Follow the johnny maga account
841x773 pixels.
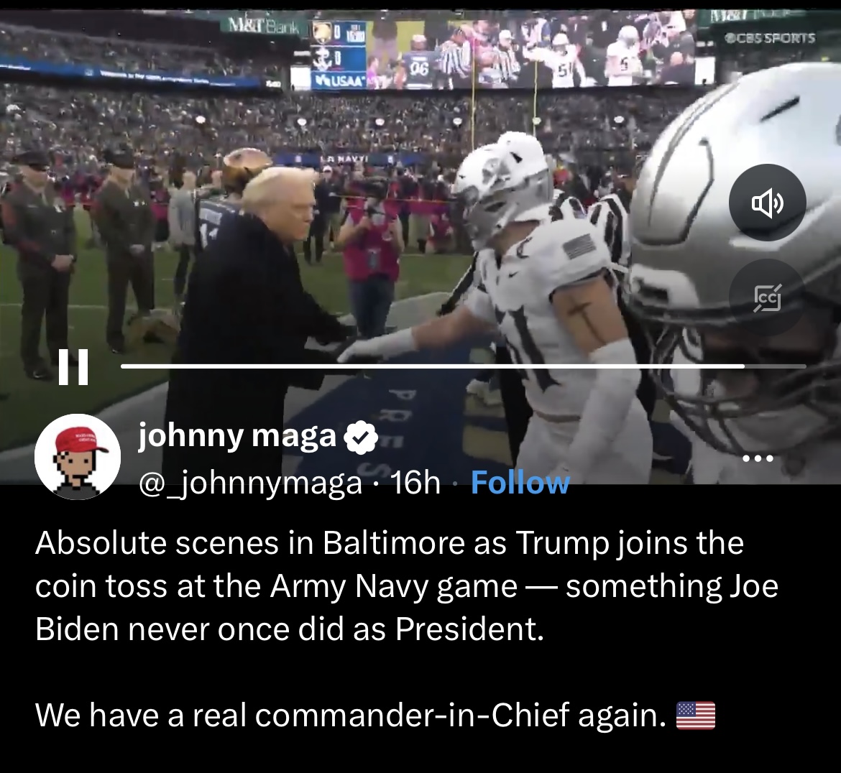tap(520, 483)
